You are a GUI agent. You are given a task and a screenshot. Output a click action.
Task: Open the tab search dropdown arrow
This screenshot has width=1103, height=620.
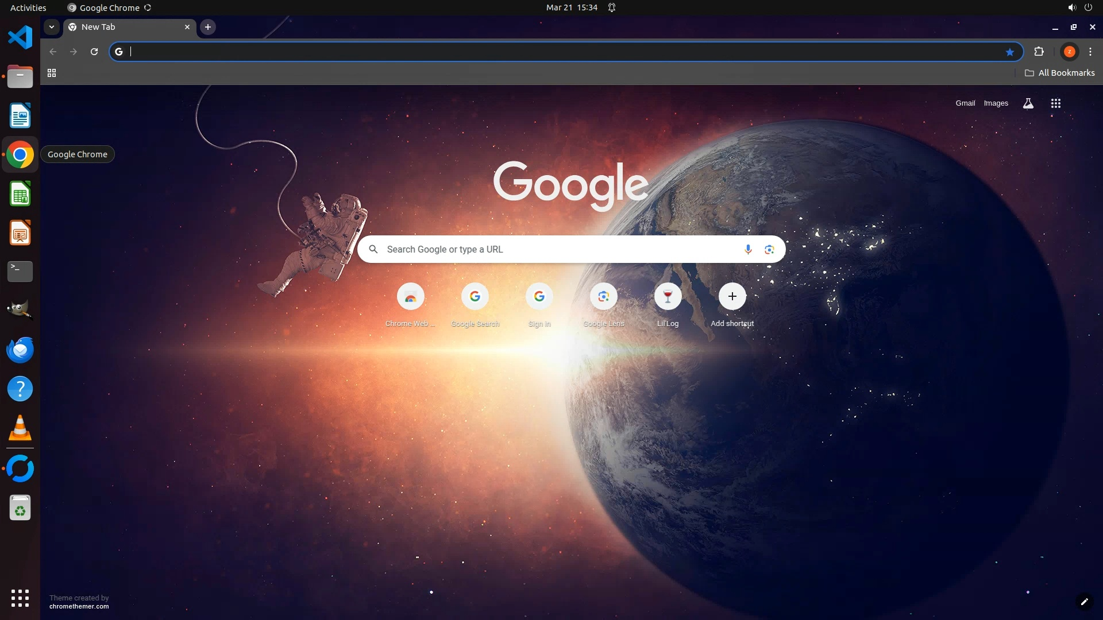tap(52, 27)
